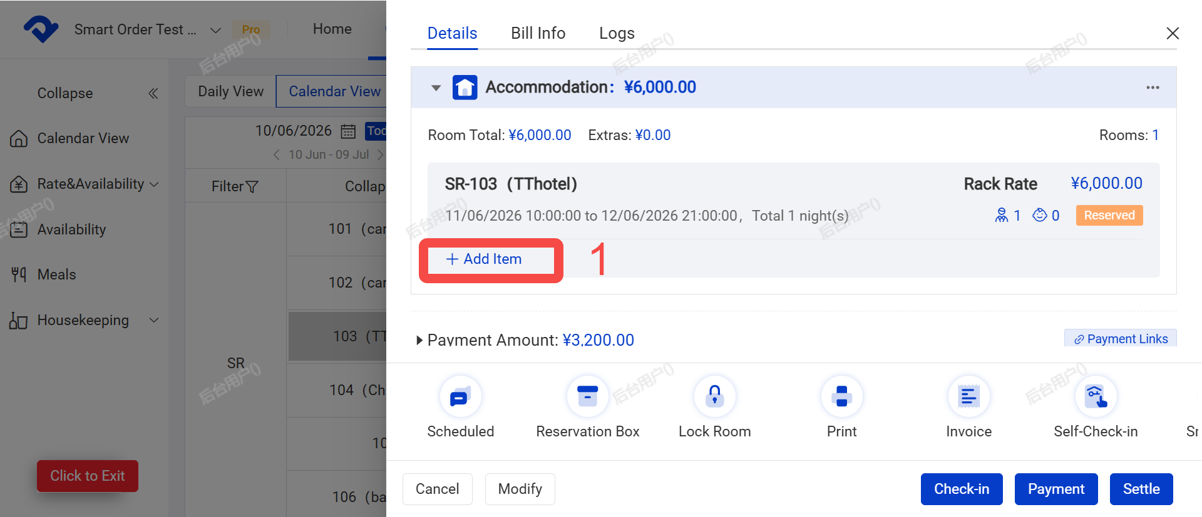Open the Reservation Box icon
1202x517 pixels.
587,396
